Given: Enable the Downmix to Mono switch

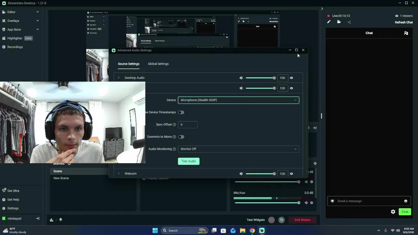Looking at the screenshot, I should tap(181, 137).
